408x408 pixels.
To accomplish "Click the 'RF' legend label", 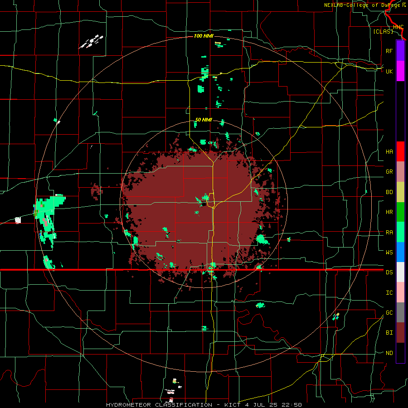I will pyautogui.click(x=389, y=51).
